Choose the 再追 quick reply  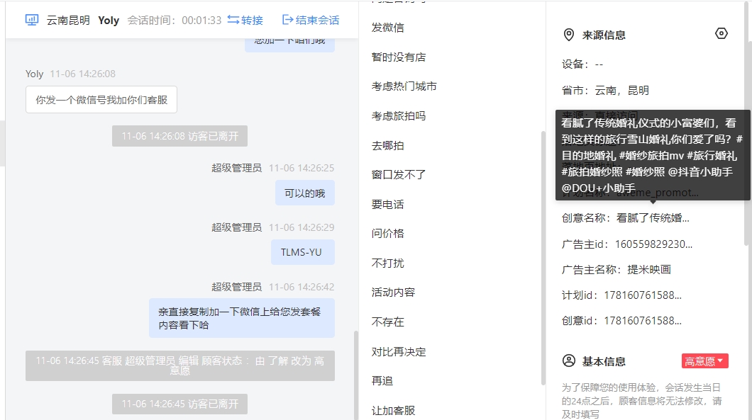(382, 381)
